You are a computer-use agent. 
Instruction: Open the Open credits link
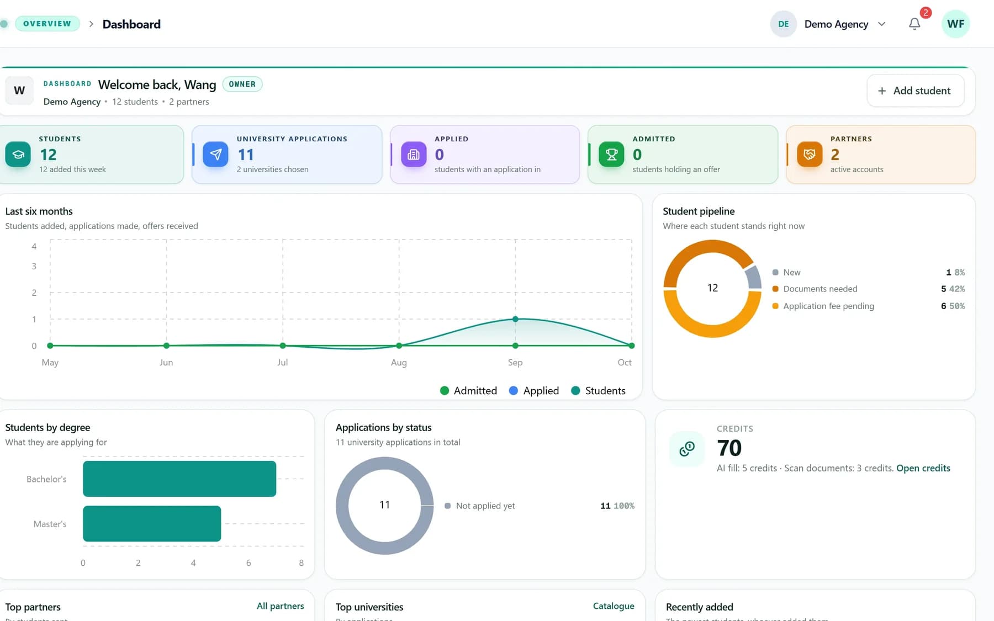click(923, 468)
